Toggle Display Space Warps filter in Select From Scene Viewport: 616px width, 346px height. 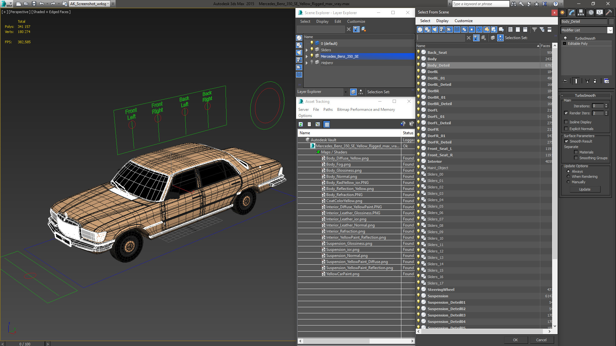[457, 29]
